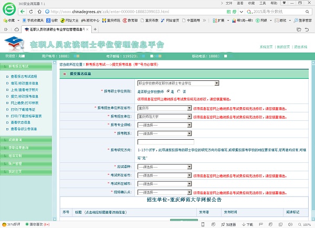Click the 360 browser logo icon
The width and height of the screenshot is (315, 228).
coord(9,9)
